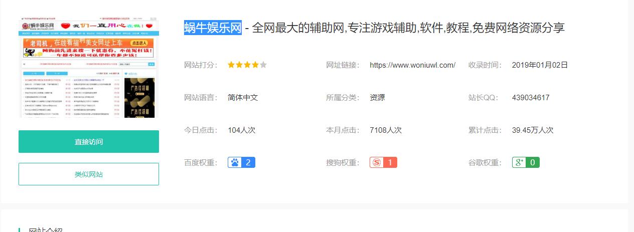Click the 所属分类 label

point(343,98)
